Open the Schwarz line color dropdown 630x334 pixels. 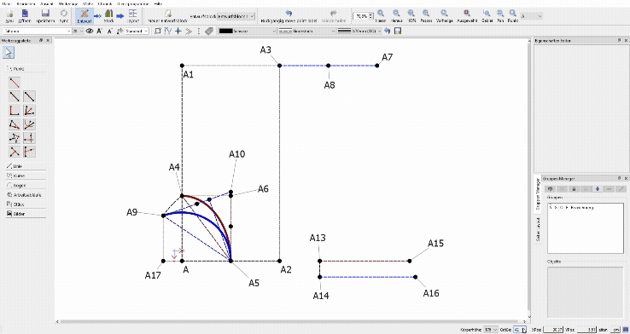point(248,31)
